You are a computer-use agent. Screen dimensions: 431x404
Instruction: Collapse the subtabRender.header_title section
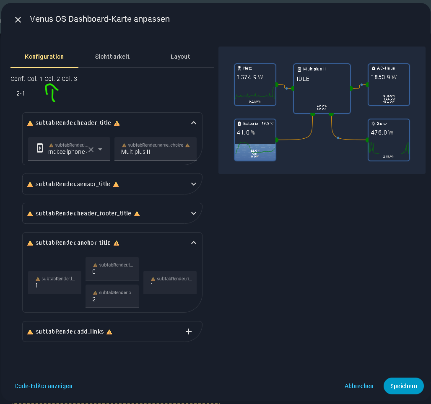193,123
